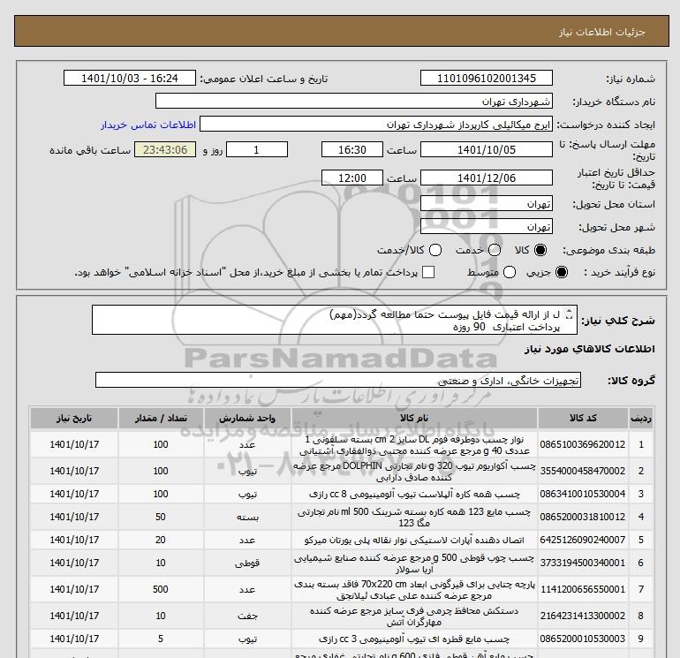Viewport: 680px width, 658px height.
Task: Select the کالا radio button
Action: [540, 250]
